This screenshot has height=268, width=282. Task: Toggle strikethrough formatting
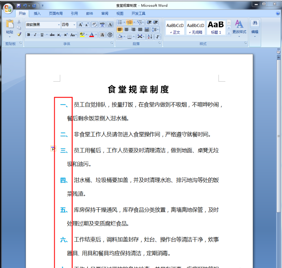click(52, 35)
